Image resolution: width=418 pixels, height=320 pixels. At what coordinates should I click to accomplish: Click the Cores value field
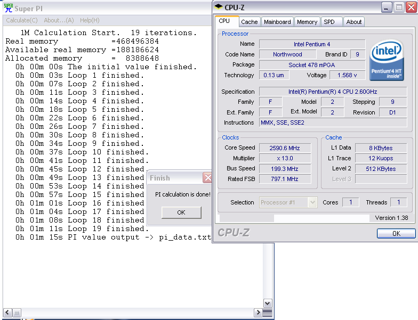351,202
